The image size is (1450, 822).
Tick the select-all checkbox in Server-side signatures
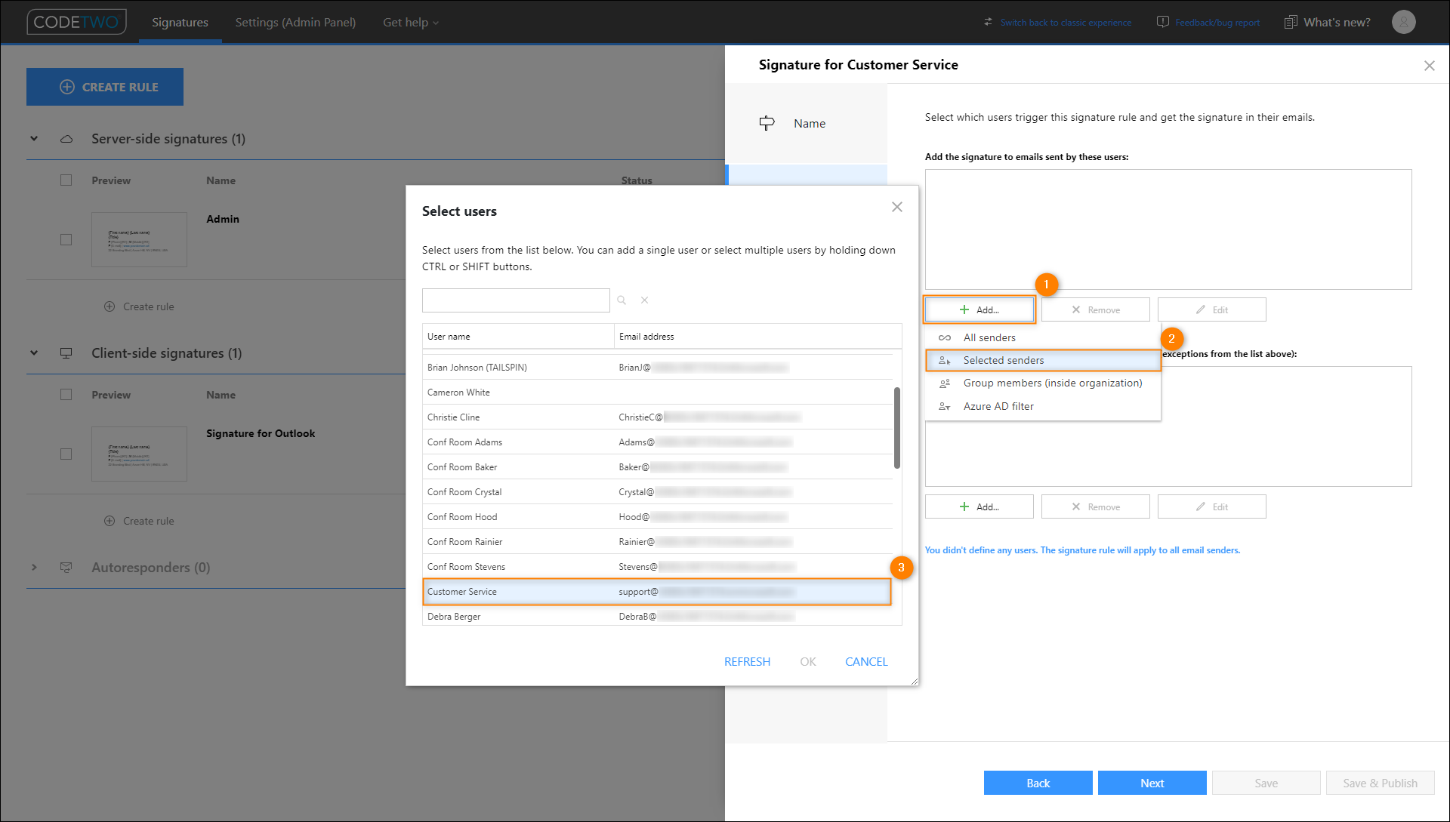(x=66, y=180)
